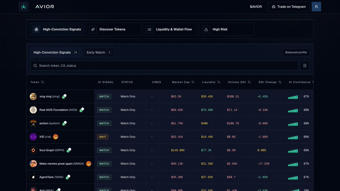340x191 pixels.
Task: Click the autism token avatar
Action: coord(33,123)
